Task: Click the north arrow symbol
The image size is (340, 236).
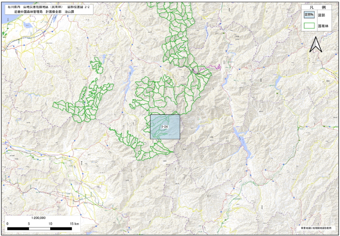Action: (x=315, y=45)
